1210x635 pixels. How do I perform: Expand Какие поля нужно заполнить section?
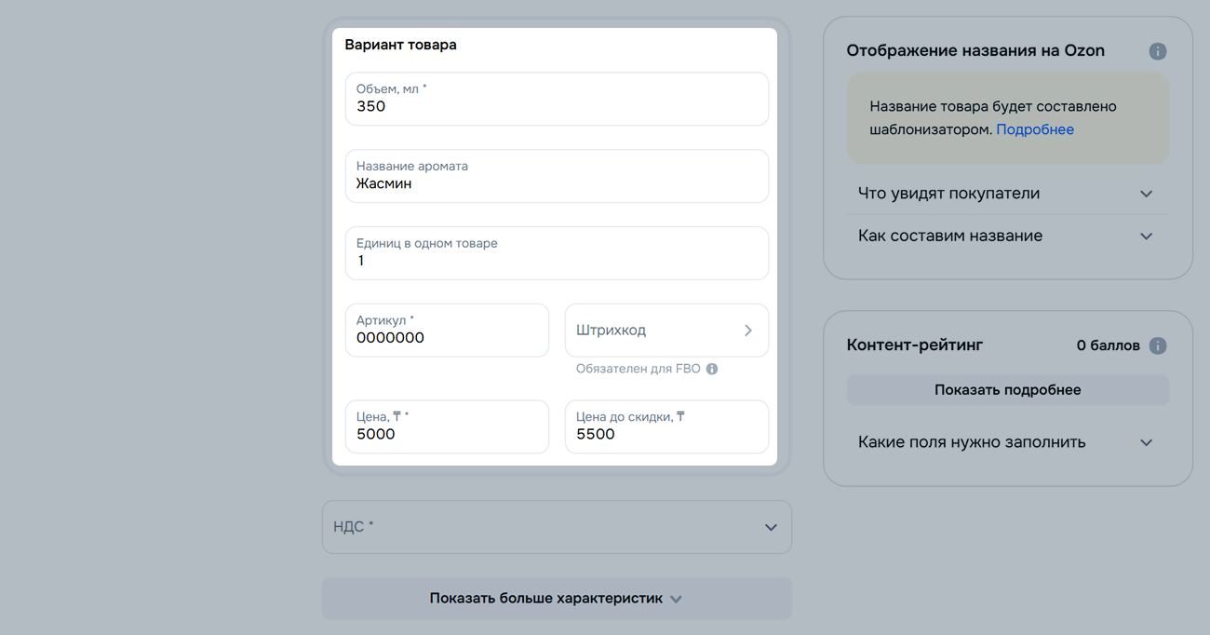1146,443
